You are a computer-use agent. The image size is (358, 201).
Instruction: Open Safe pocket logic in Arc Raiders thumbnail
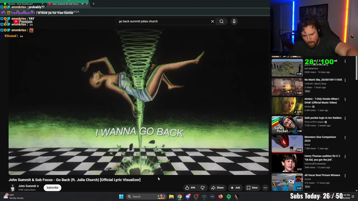point(287,125)
